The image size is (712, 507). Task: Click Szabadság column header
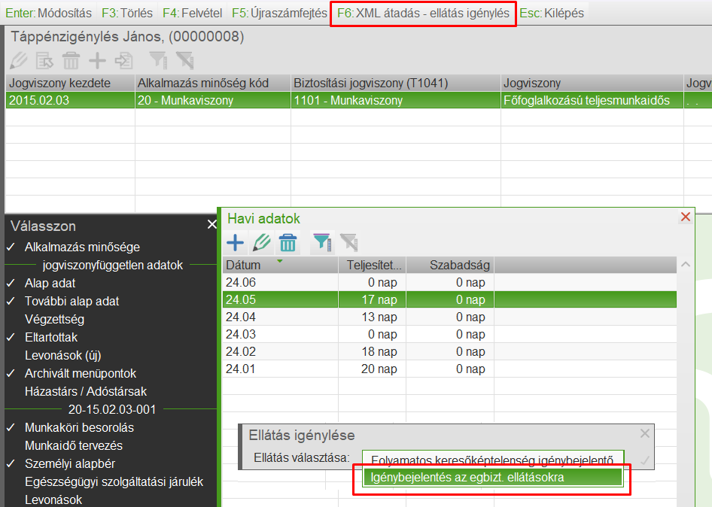pyautogui.click(x=450, y=265)
